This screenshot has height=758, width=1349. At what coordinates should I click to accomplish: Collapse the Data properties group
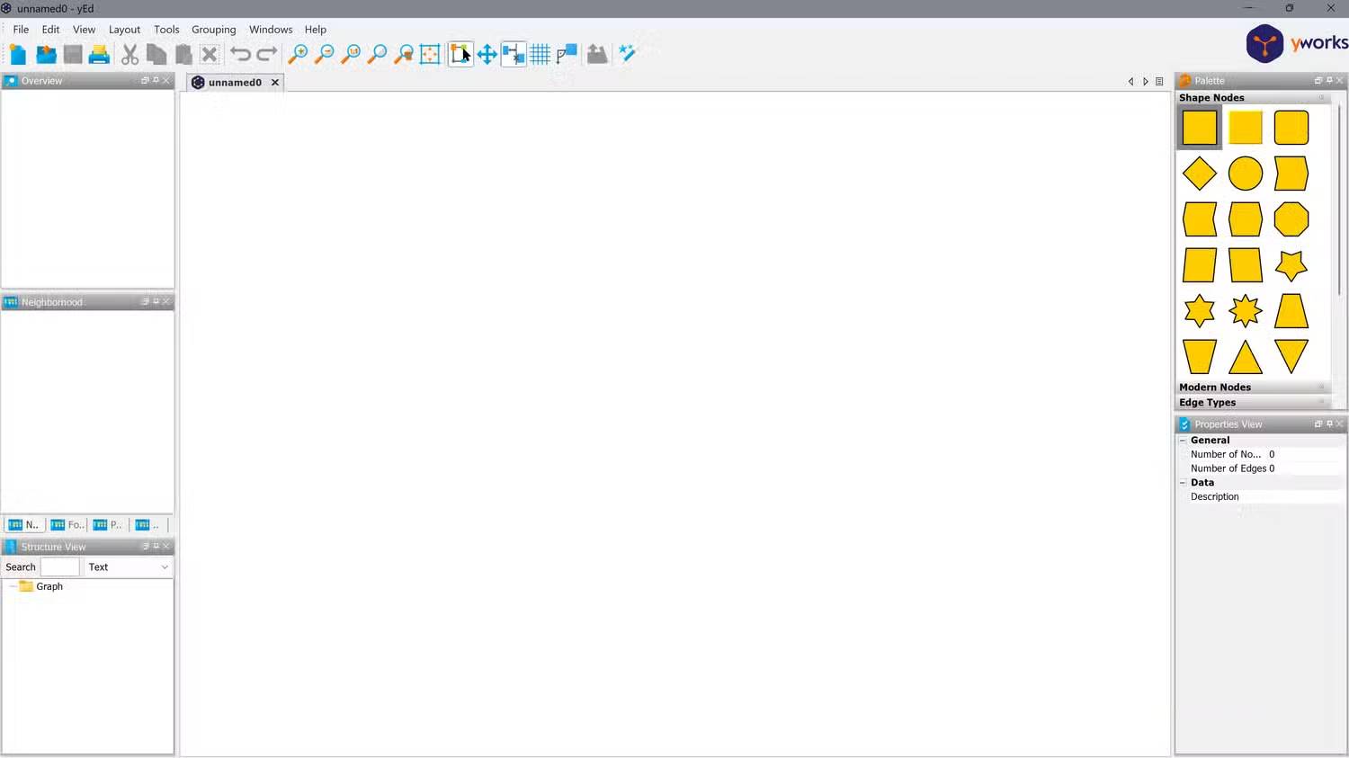point(1183,483)
